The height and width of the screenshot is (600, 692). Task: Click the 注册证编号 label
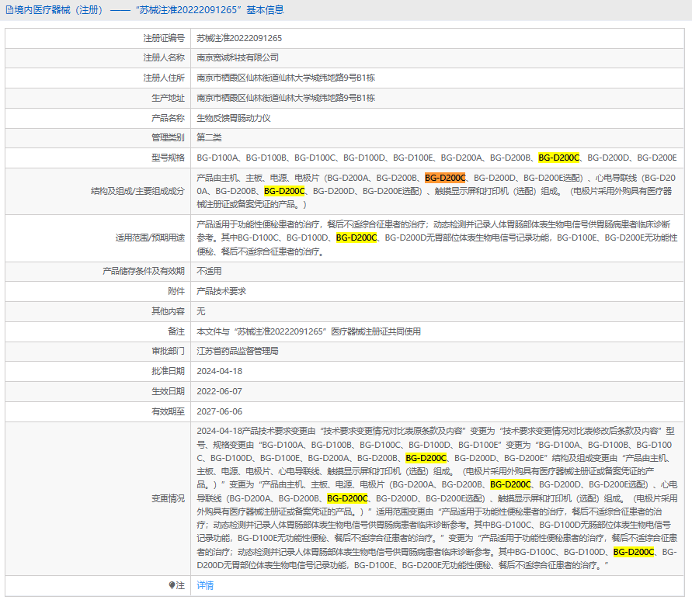pyautogui.click(x=164, y=38)
